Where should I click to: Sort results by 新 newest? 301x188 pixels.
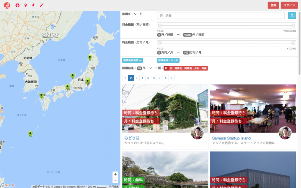(166, 68)
